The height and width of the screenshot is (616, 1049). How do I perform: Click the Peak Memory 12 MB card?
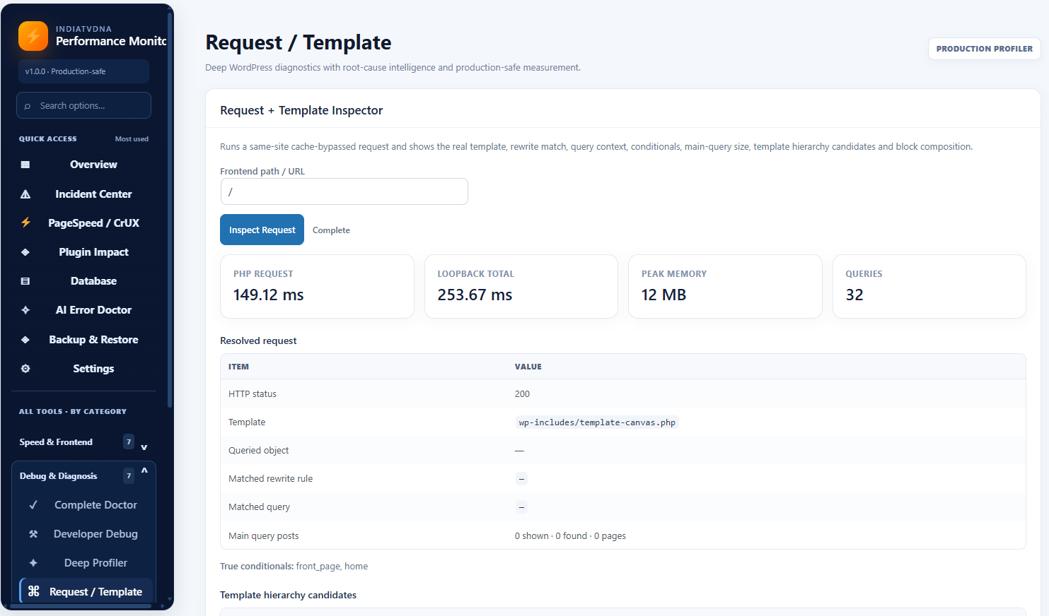point(725,286)
